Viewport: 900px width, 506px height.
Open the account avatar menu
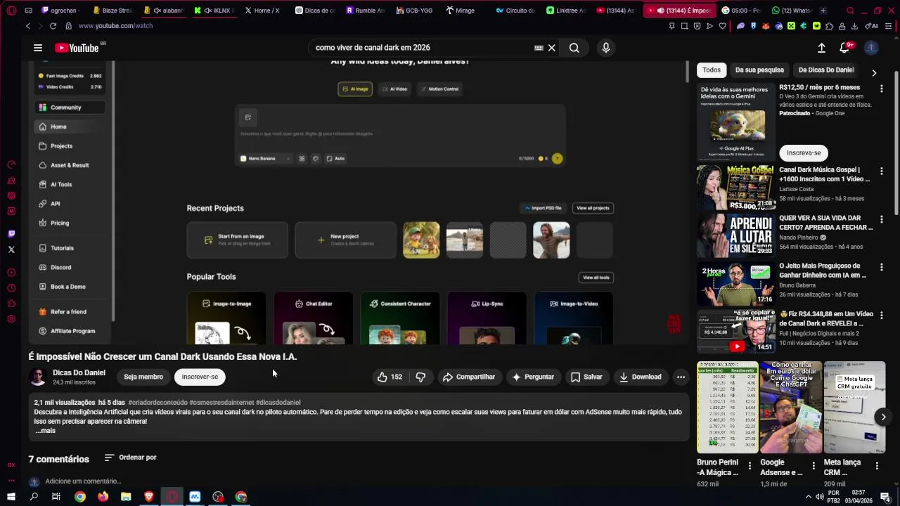point(871,48)
